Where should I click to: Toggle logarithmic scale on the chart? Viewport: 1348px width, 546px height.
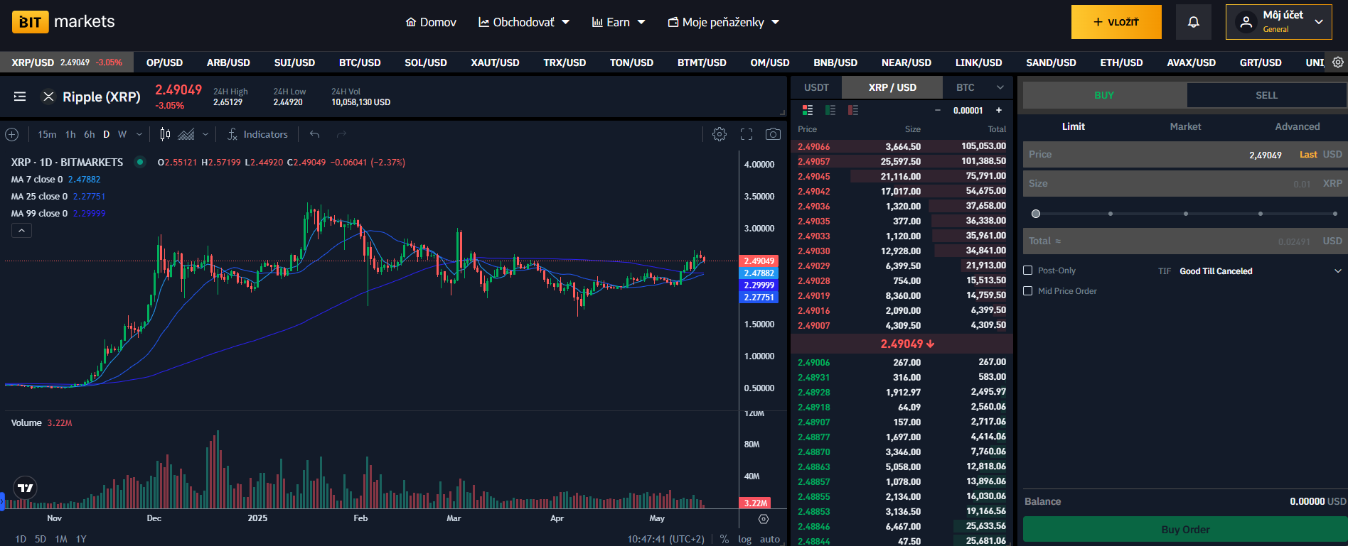pos(744,539)
